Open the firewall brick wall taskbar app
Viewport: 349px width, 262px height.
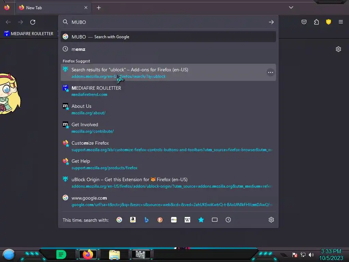tap(141, 254)
